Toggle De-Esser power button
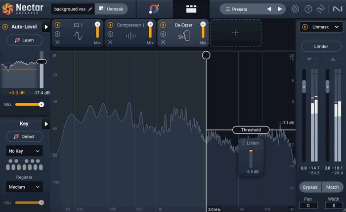The image size is (346, 212). coord(163,25)
